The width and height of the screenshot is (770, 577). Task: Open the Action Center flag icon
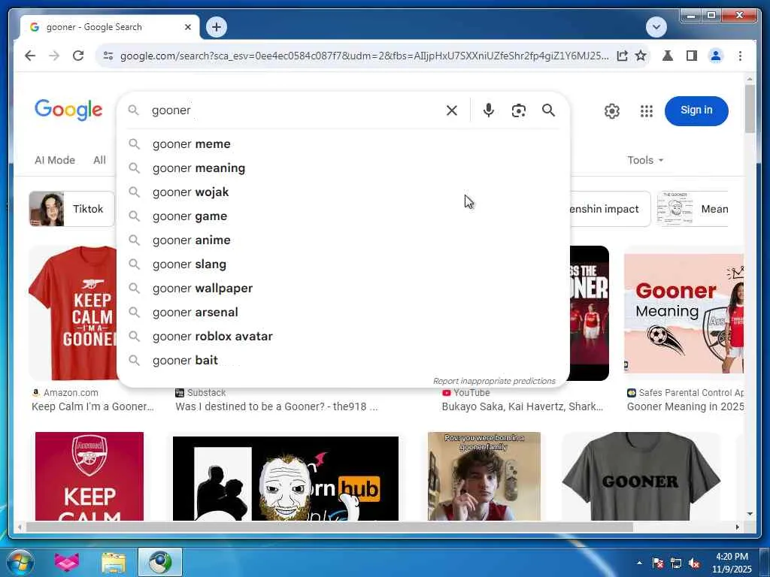coord(658,563)
